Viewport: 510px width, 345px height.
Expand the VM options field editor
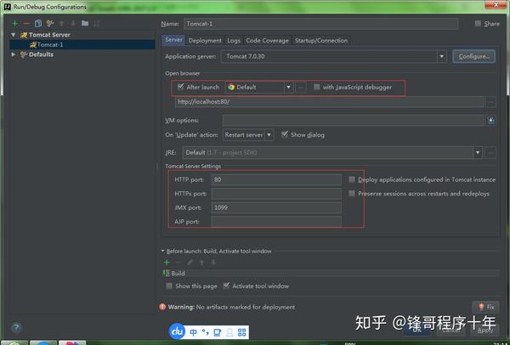click(490, 121)
